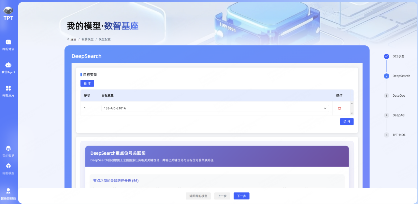
Task: Click step 2 circle for DeepSearch
Action: [x=386, y=76]
